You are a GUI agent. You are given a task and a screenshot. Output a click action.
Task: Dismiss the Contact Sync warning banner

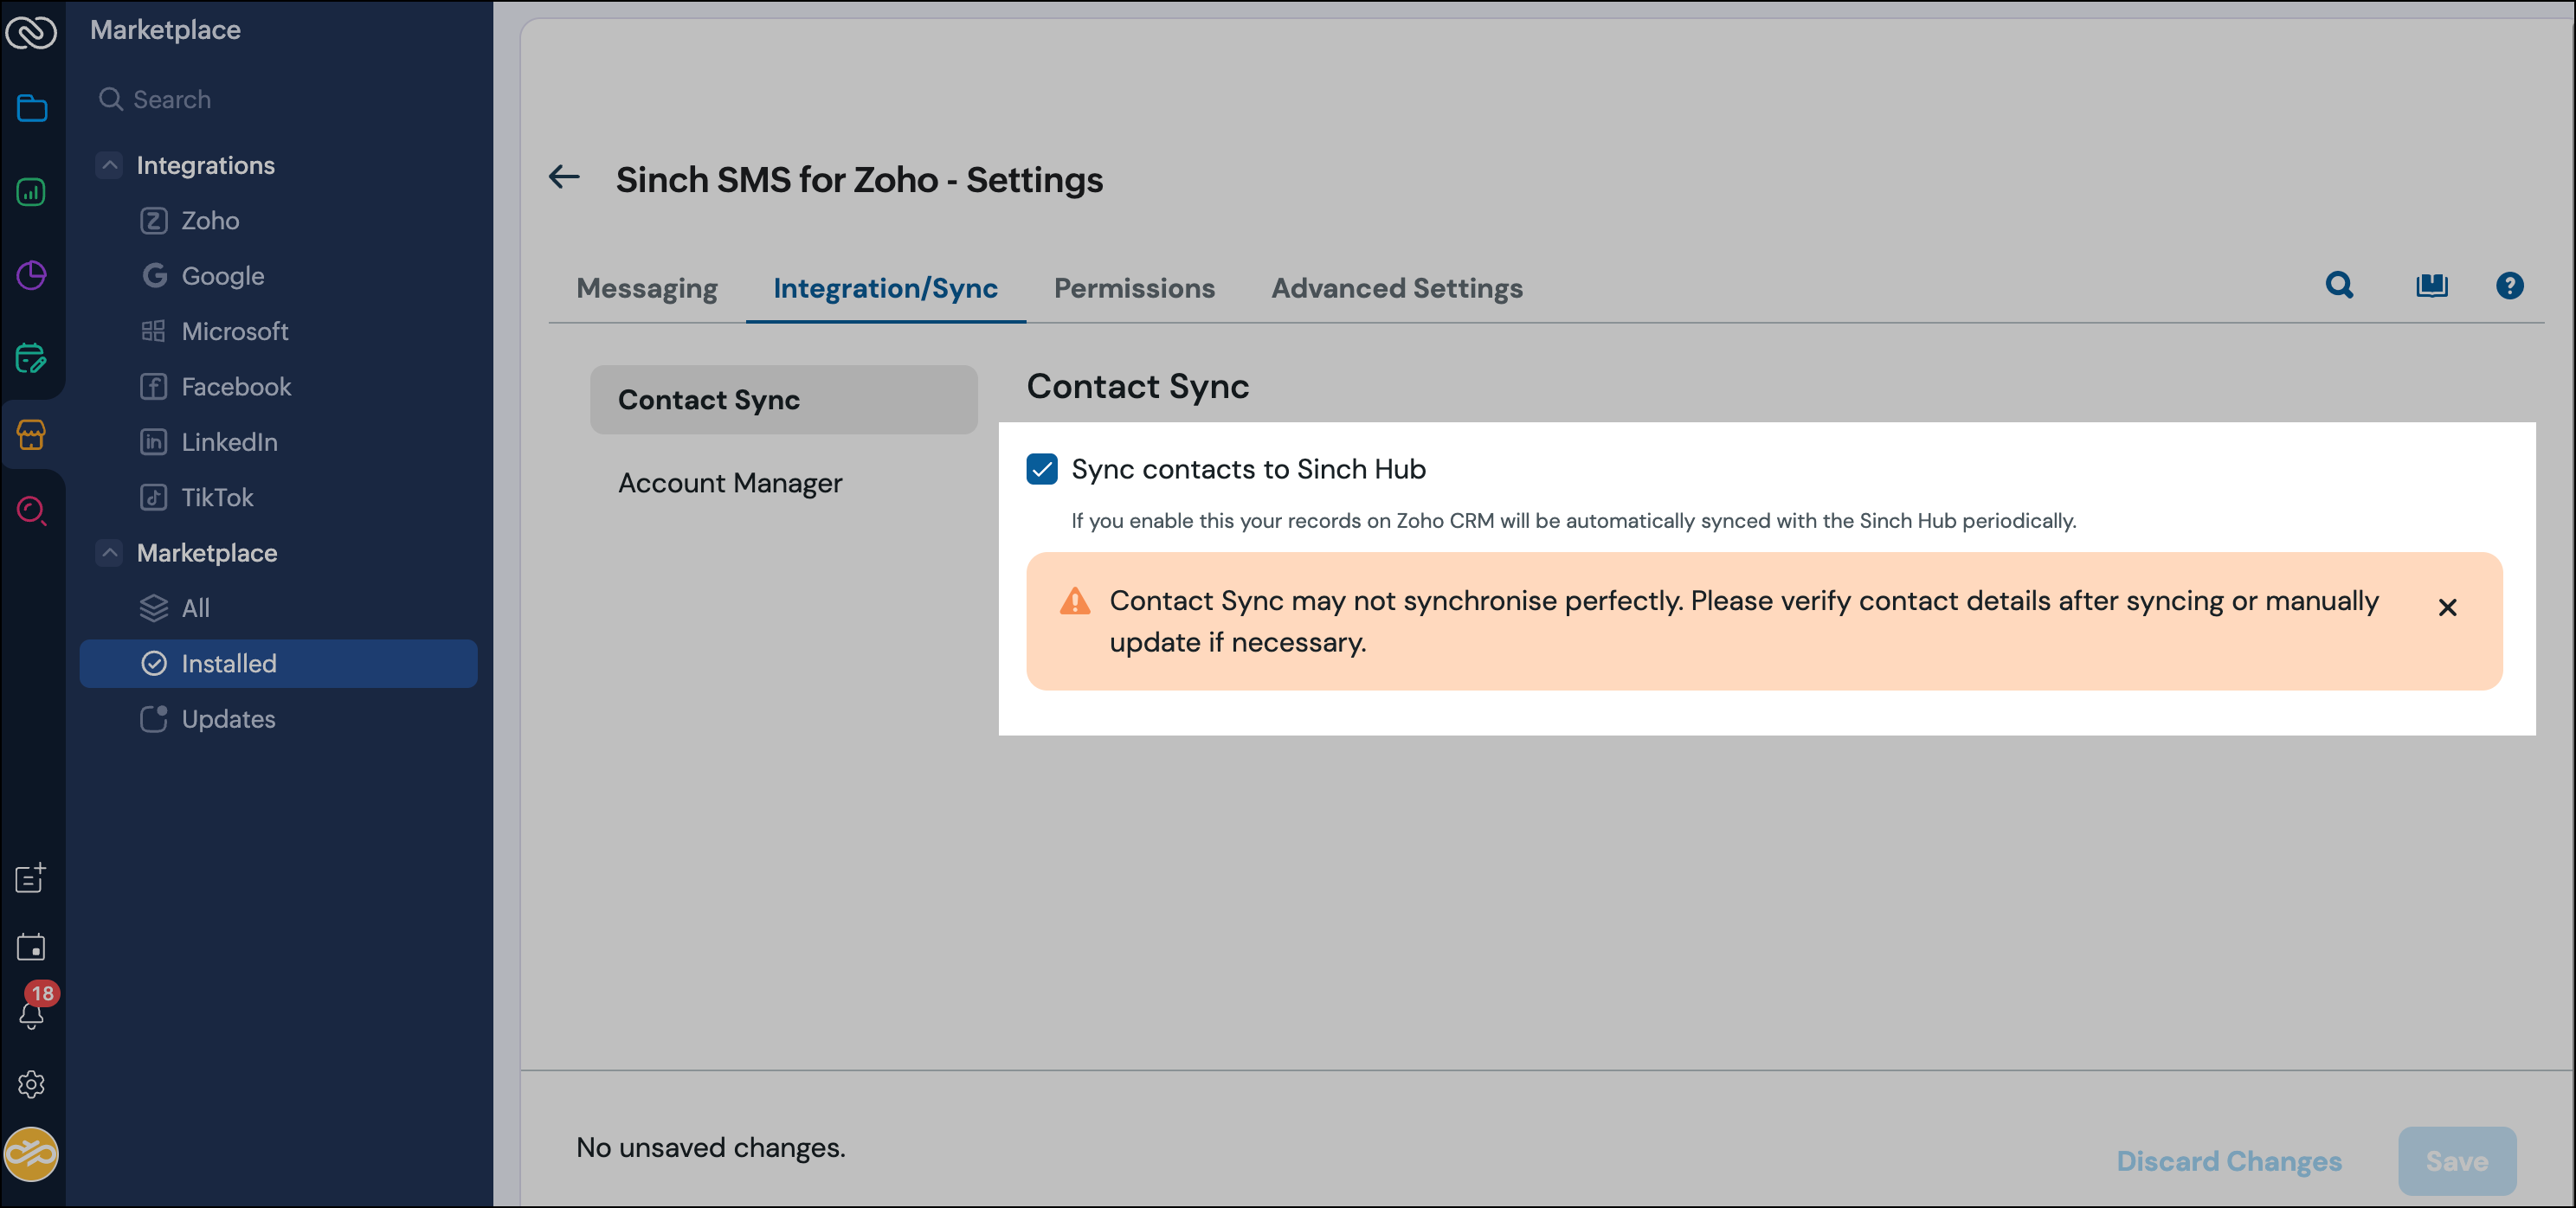(x=2447, y=607)
